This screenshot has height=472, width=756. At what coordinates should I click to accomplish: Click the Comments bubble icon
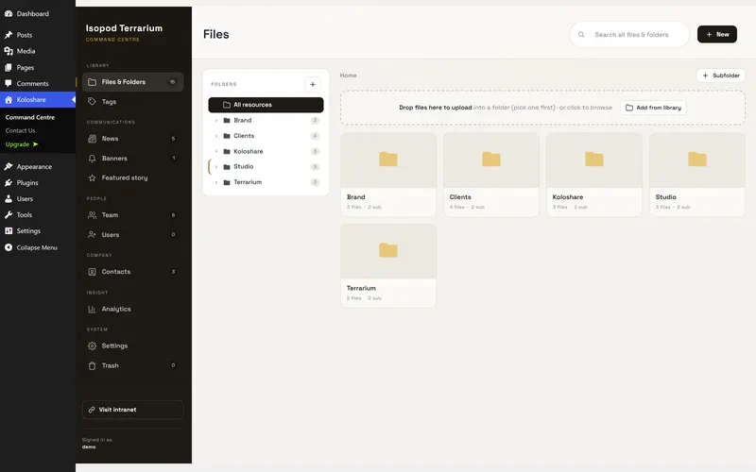tap(9, 83)
